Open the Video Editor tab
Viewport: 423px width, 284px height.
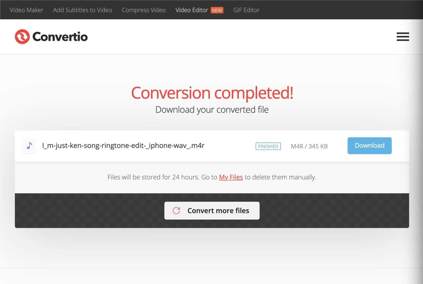click(x=192, y=10)
